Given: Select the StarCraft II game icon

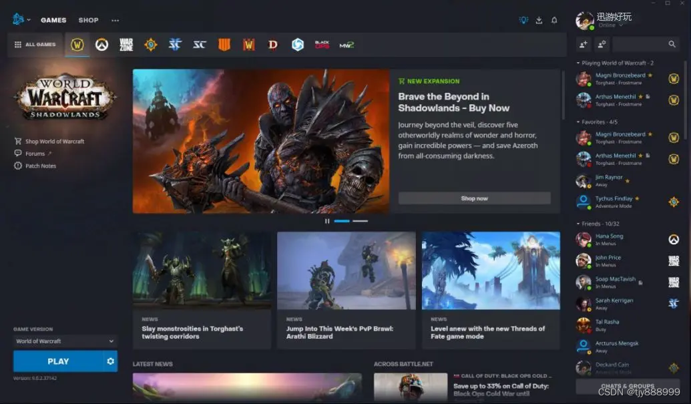Looking at the screenshot, I should pos(175,45).
